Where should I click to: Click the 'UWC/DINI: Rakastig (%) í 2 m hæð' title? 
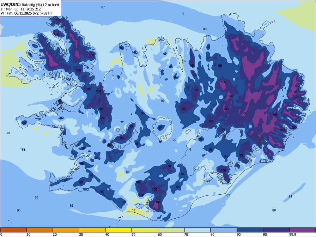[30, 5]
